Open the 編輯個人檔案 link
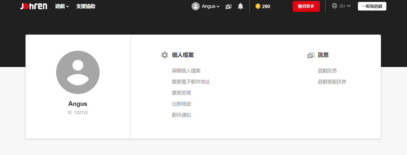The width and height of the screenshot is (407, 155). pos(186,71)
